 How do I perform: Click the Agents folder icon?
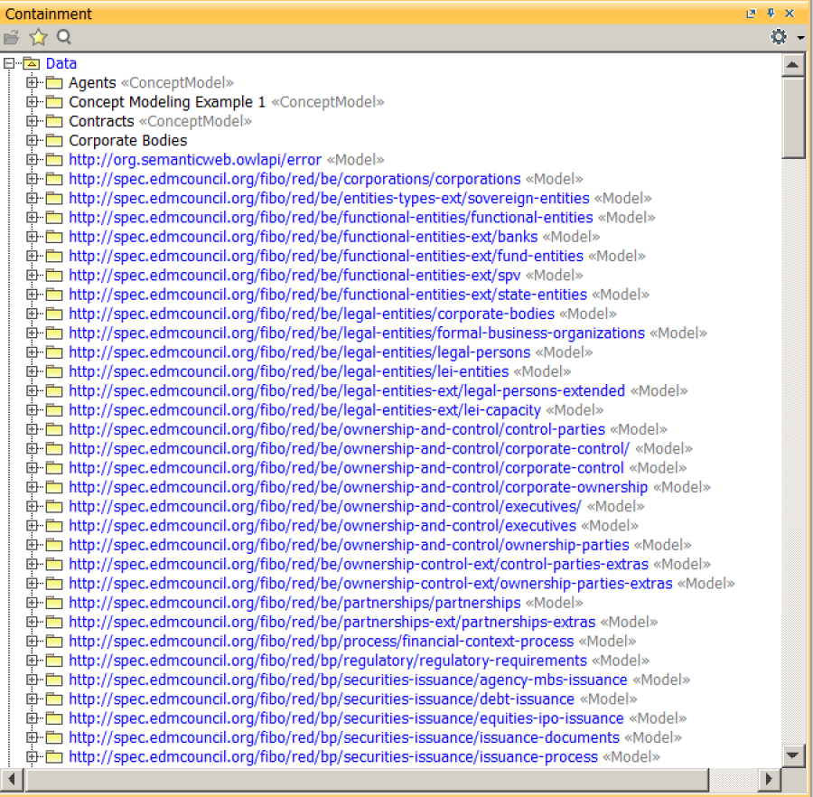pyautogui.click(x=54, y=83)
